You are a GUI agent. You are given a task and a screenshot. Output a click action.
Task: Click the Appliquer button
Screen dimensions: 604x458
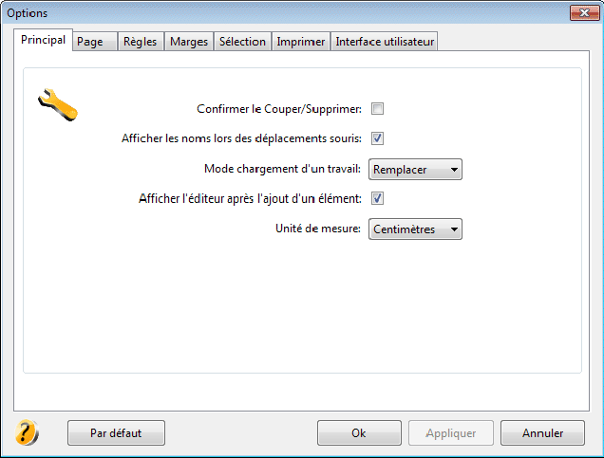(451, 433)
